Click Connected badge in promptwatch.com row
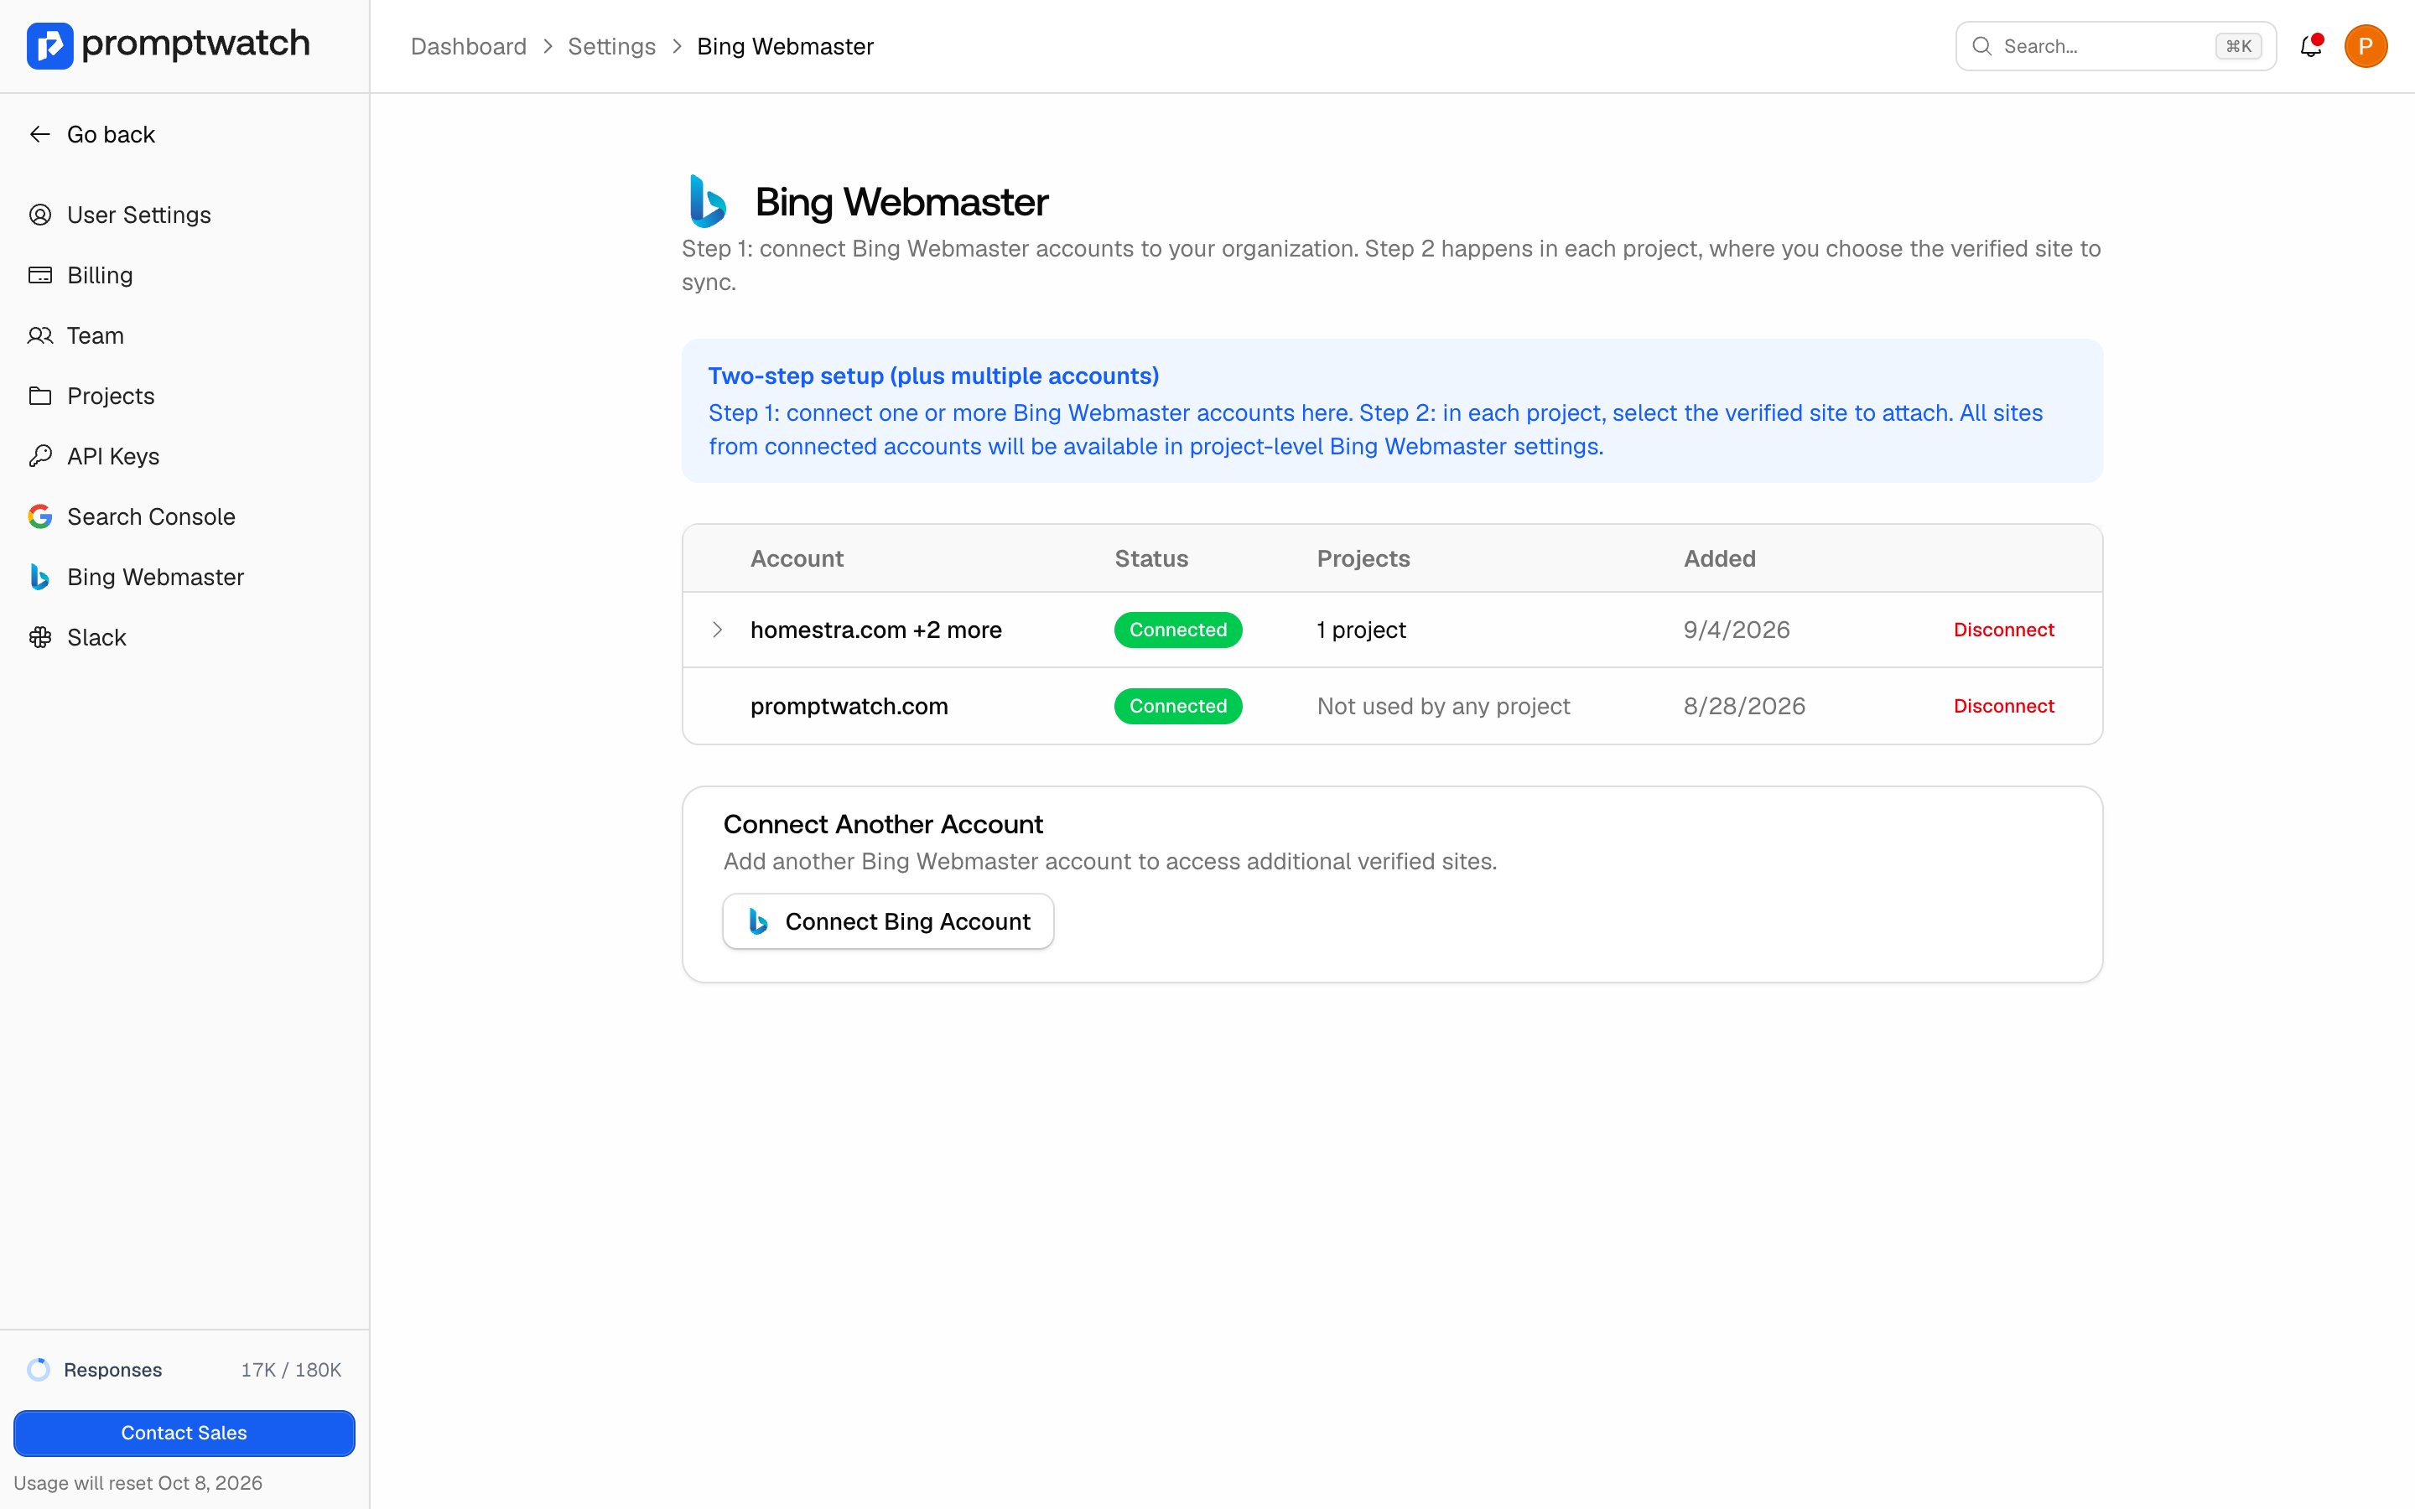This screenshot has height=1509, width=2415. click(1177, 706)
